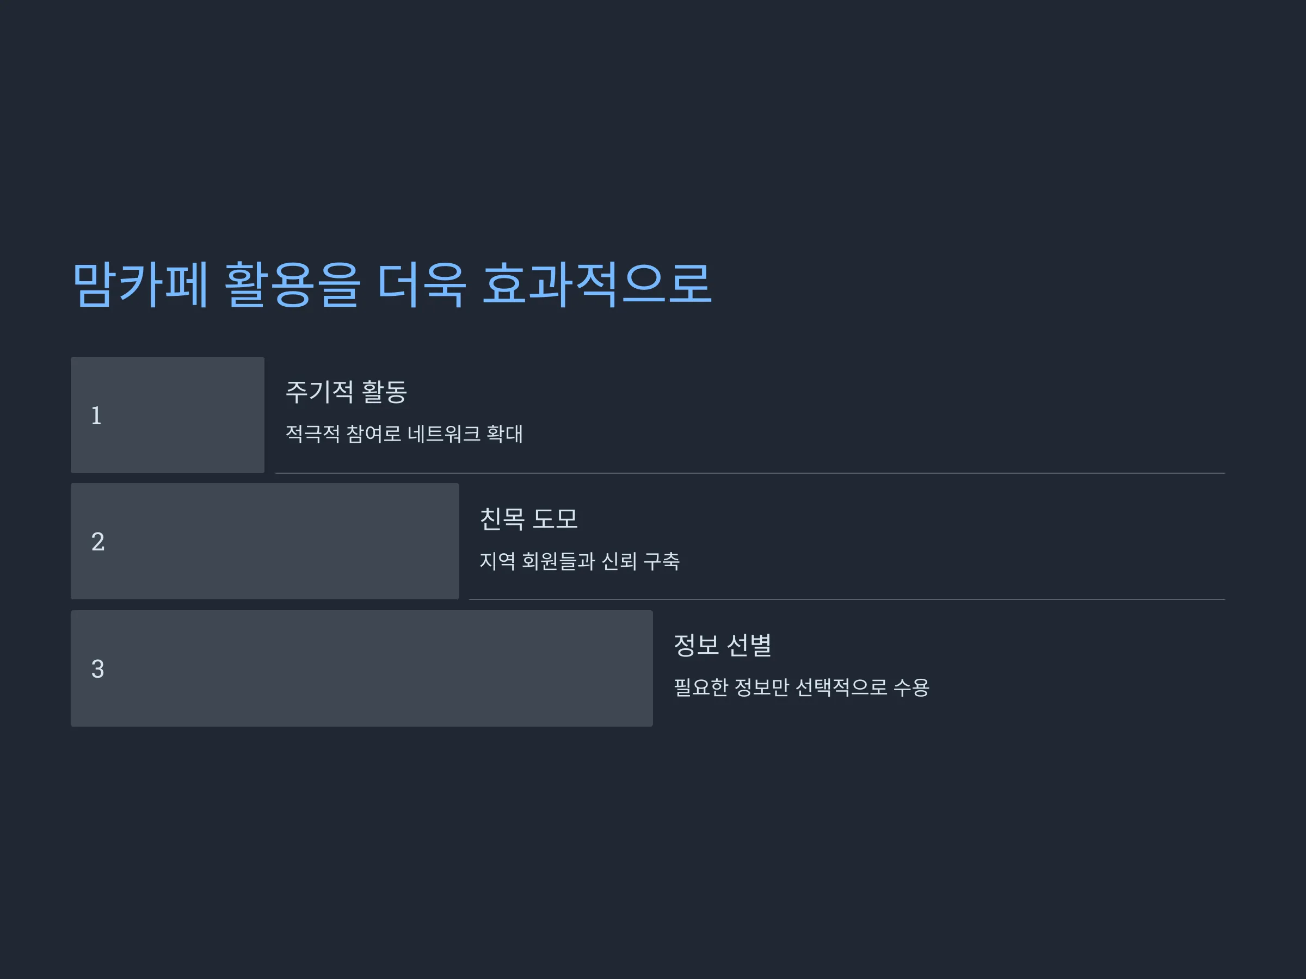Click the divider line below 적극적 참여로 네트워크 확대
1306x979 pixels.
(x=750, y=473)
